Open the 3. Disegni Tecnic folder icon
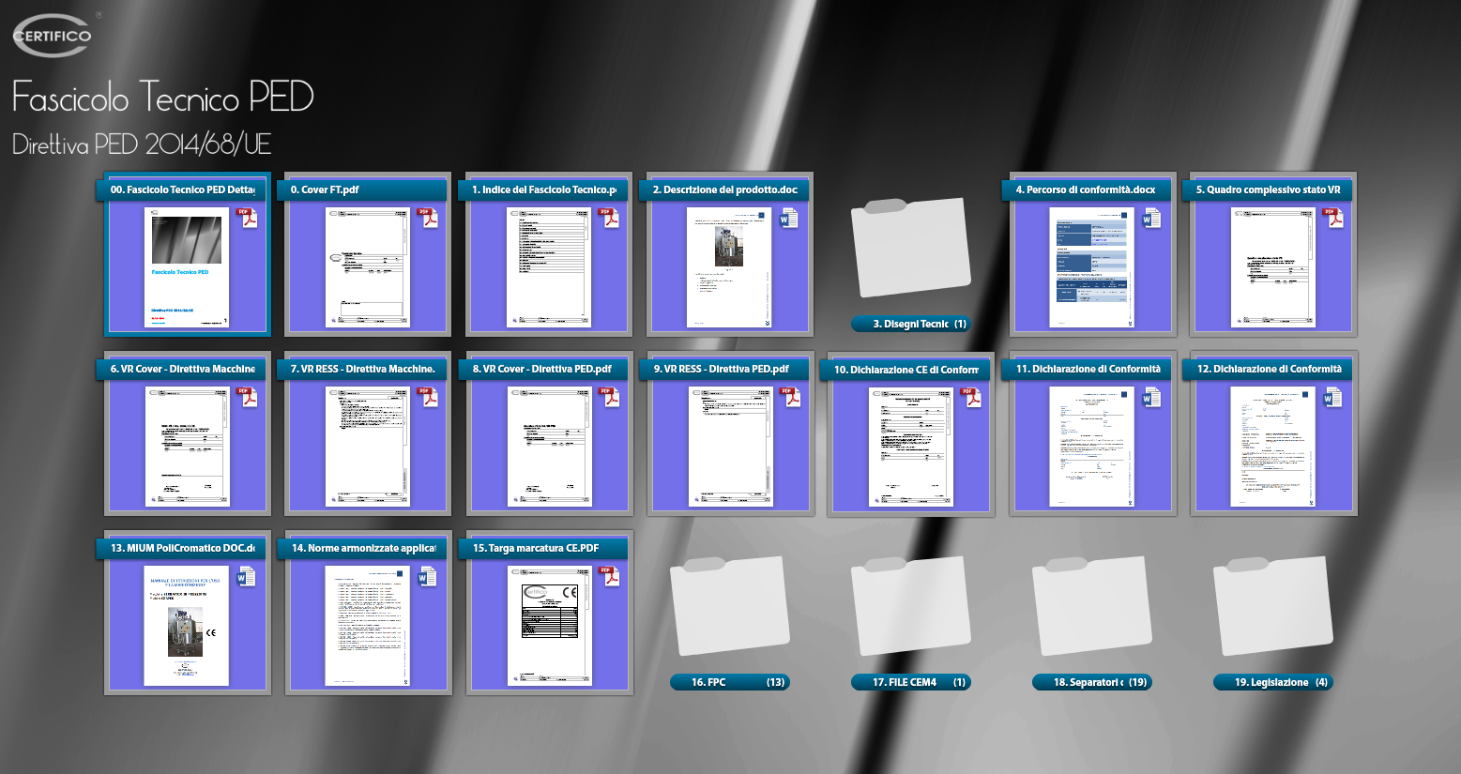Viewport: 1461px width, 774px height. 909,249
